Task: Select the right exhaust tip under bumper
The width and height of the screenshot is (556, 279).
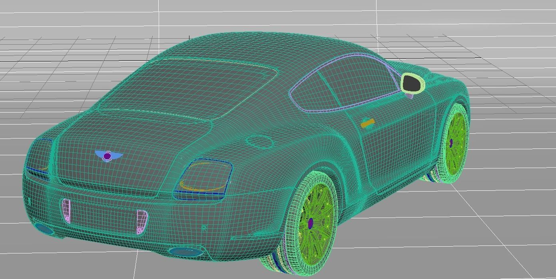Action: point(185,252)
